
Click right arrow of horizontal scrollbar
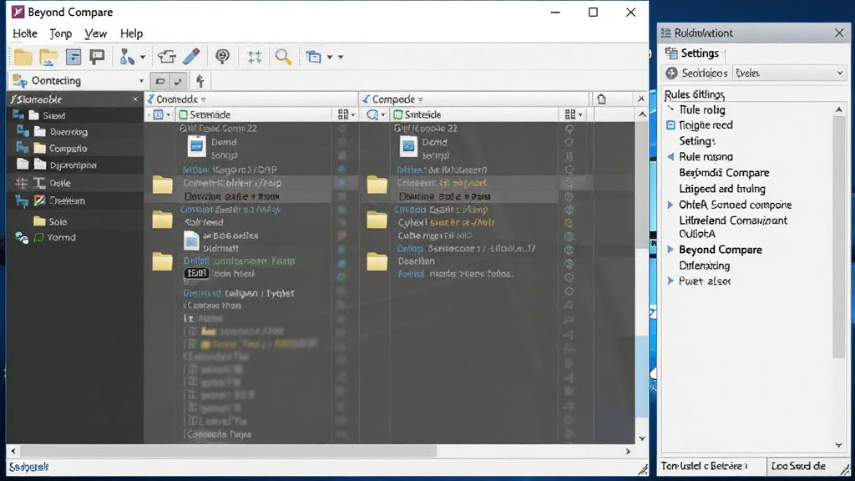(628, 452)
